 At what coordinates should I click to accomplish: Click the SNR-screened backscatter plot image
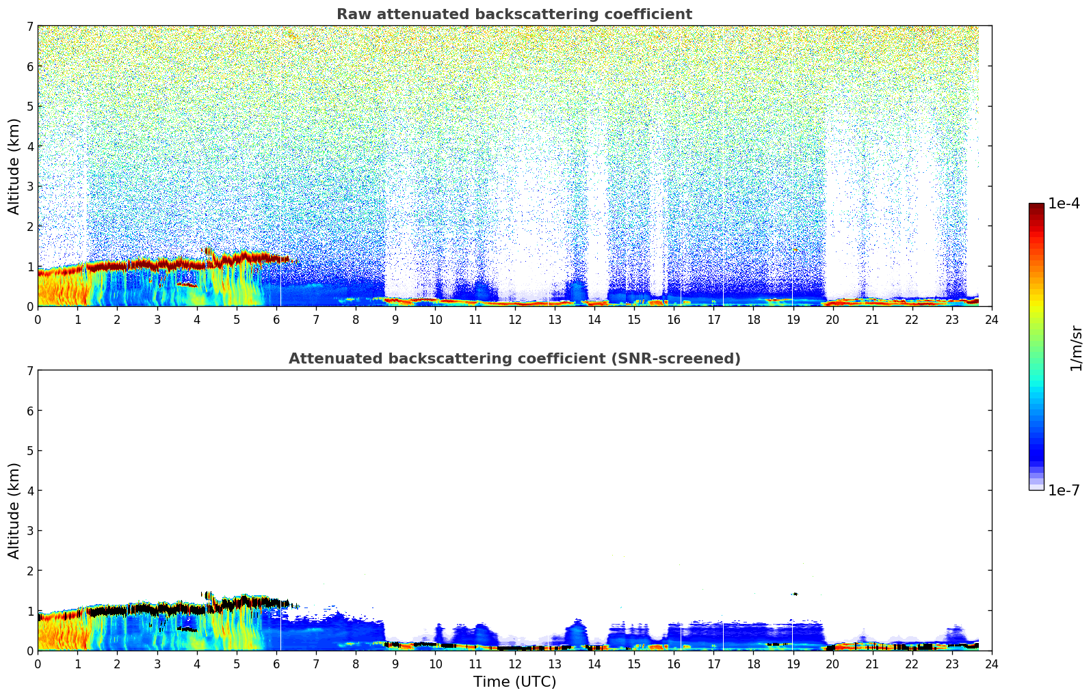pos(514,510)
